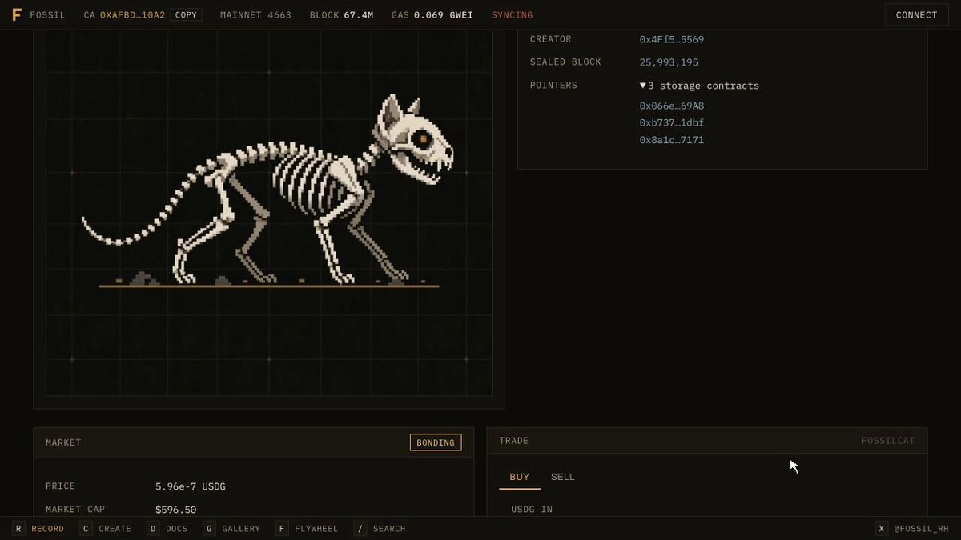Image resolution: width=961 pixels, height=540 pixels.
Task: Click the X icon beside @FOSSIL_RH
Action: [882, 529]
